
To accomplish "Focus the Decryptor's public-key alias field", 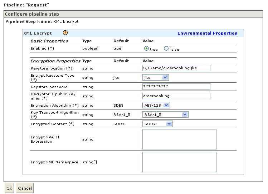I will pos(176,96).
